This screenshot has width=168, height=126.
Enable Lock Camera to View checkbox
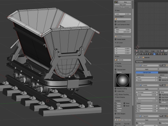pos(115,24)
